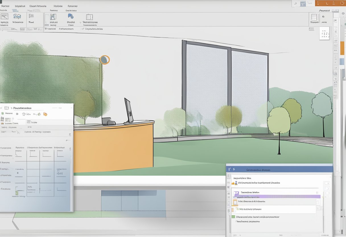Expand the dropdown arrow beside the frame icon
The height and width of the screenshot is (237, 346).
coord(81,22)
